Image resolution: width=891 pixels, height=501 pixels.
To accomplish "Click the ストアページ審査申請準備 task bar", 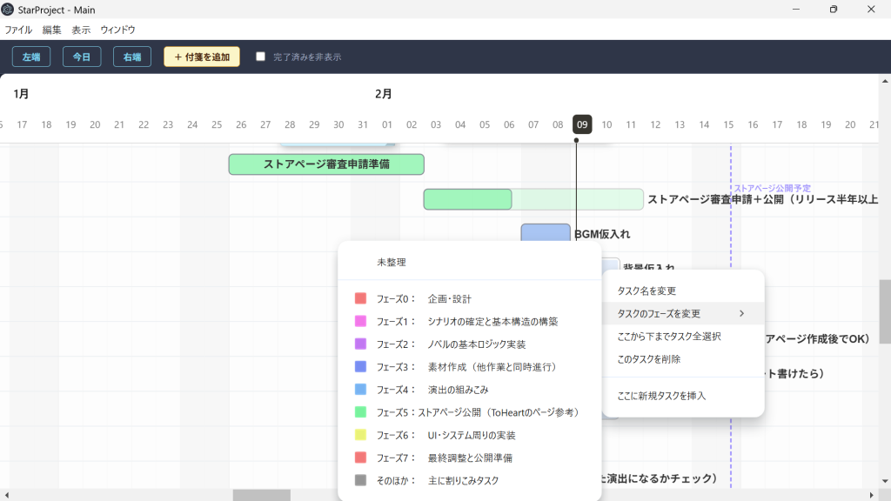I will [x=326, y=164].
